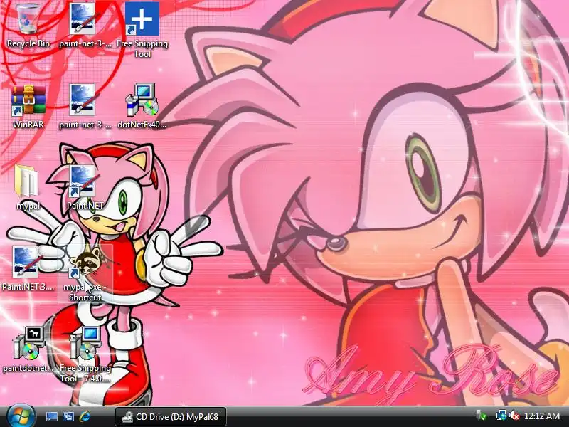Click the 12:12 AM taskbar clock
This screenshot has height=427, width=569.
(542, 416)
